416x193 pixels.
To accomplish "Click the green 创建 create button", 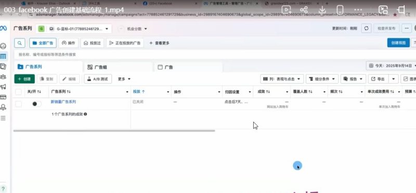I will tap(24, 79).
